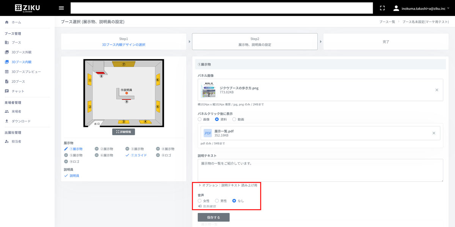Click into the 説明テキスト text area

[320, 170]
